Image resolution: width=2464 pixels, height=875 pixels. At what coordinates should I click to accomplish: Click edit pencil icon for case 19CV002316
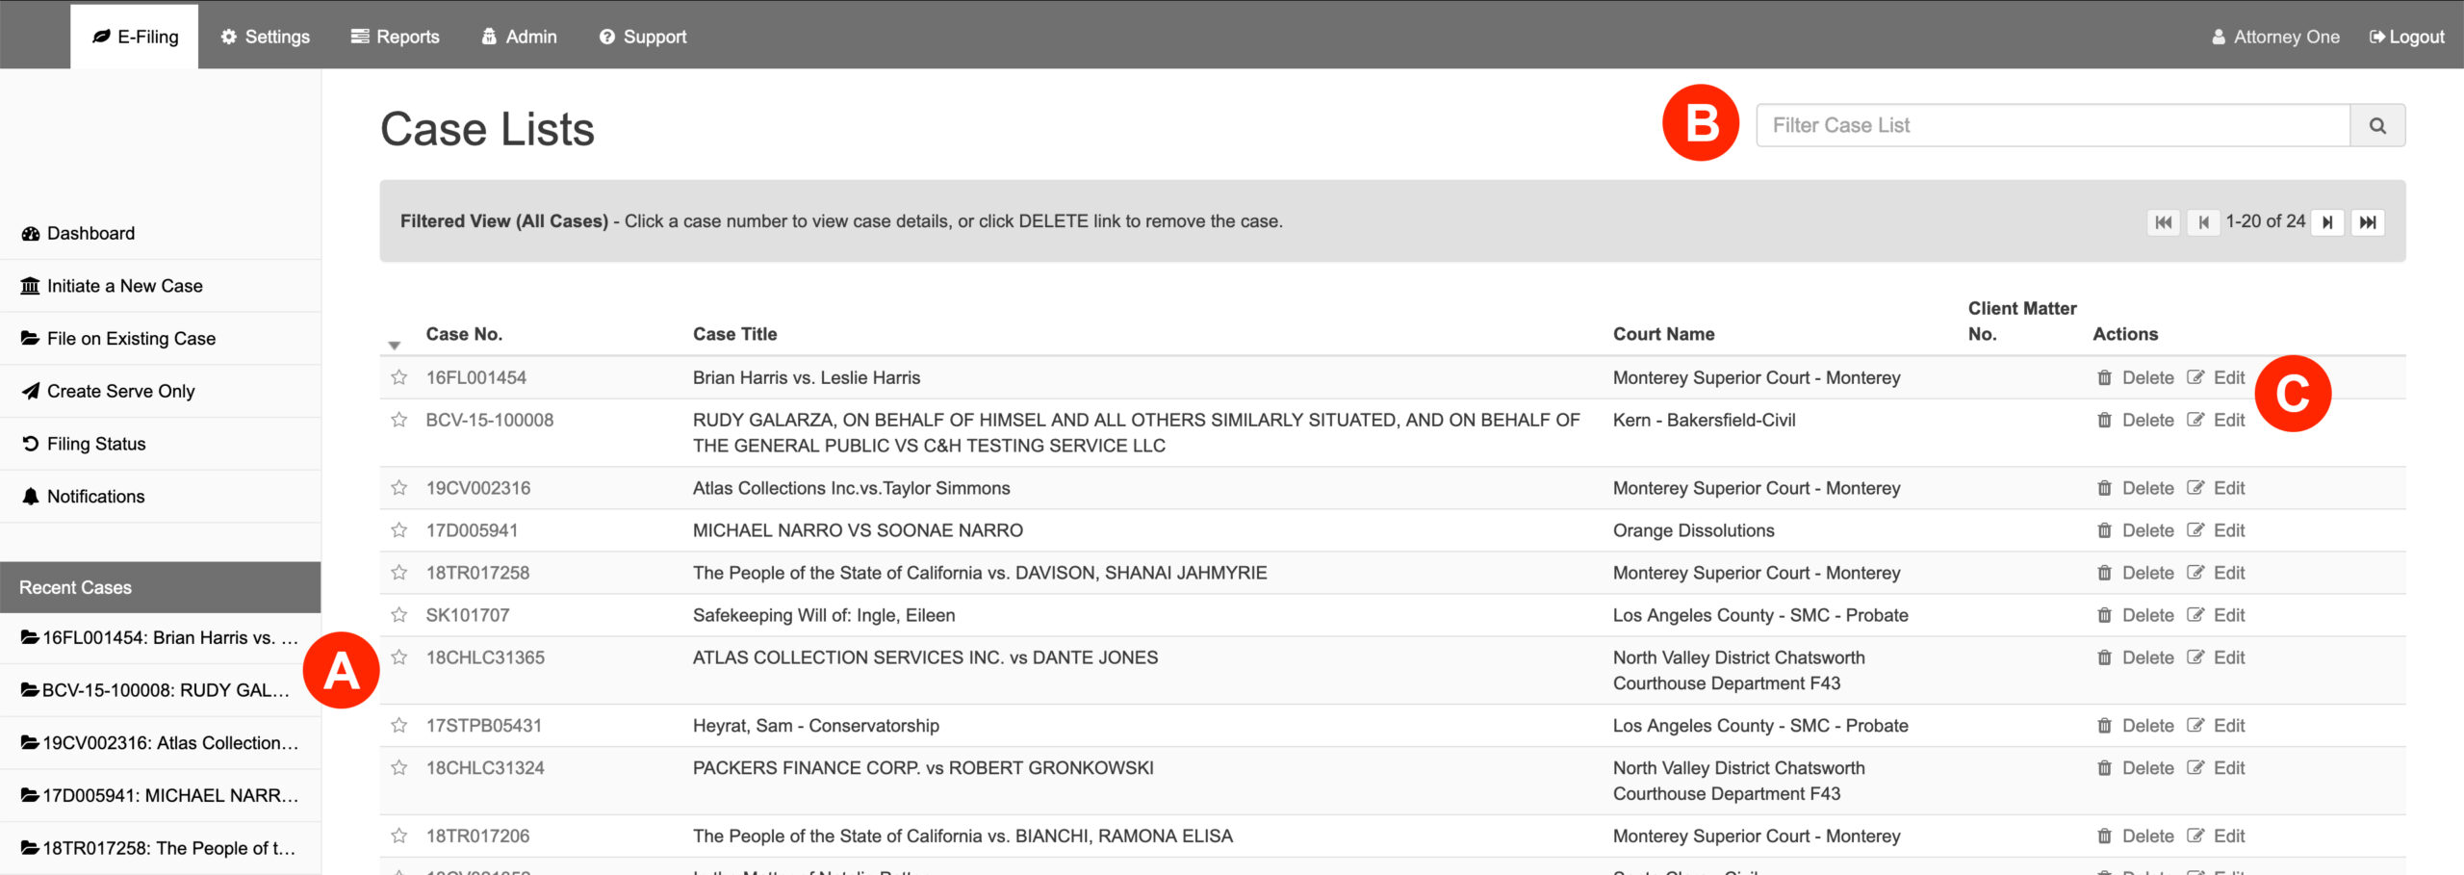coord(2195,488)
